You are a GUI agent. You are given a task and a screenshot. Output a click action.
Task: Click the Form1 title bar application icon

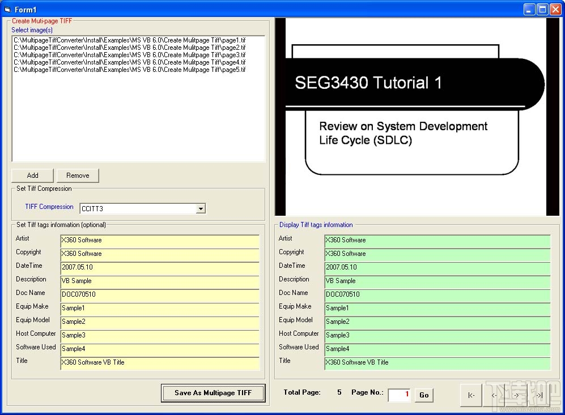click(7, 8)
